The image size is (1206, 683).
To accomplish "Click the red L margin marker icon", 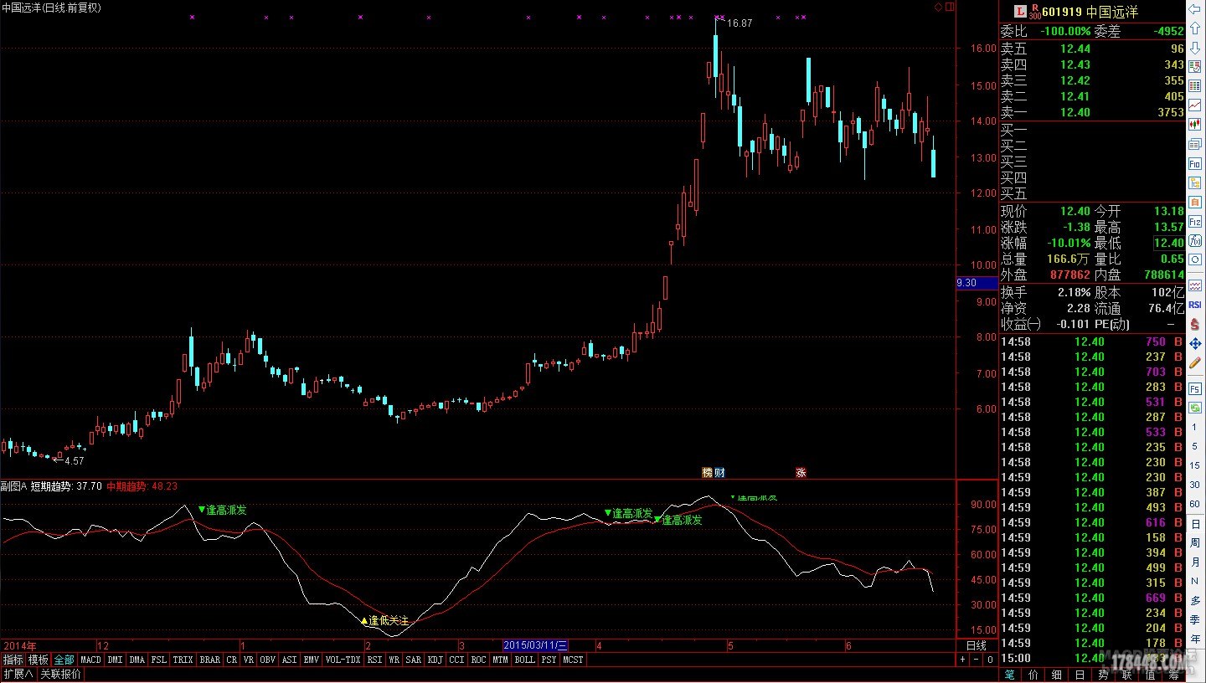I will (1020, 11).
